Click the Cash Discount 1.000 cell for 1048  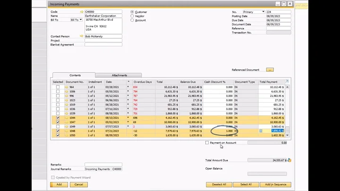pos(218,131)
